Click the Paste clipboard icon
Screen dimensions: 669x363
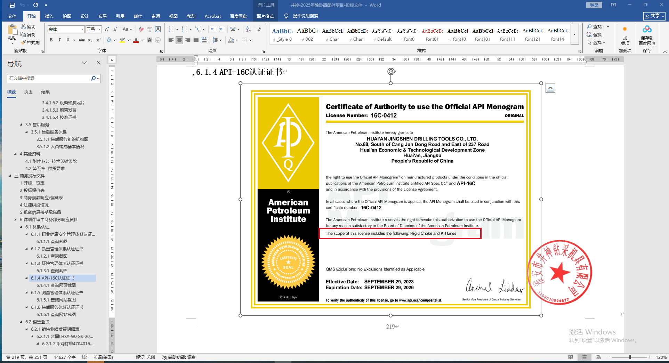click(x=12, y=30)
